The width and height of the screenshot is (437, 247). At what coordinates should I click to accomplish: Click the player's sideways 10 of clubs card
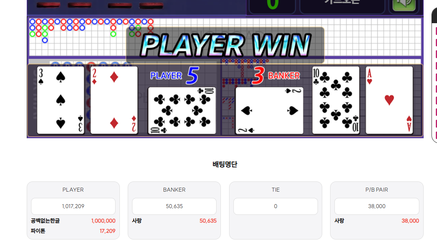click(x=182, y=111)
